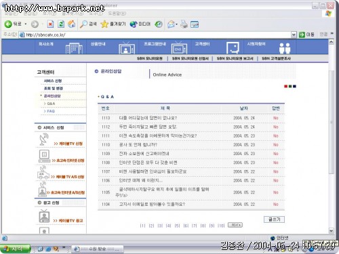Go to page [2] of results
The width and height of the screenshot is (339, 254).
(151, 226)
